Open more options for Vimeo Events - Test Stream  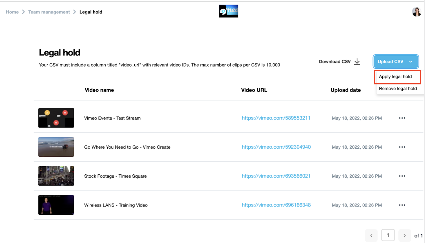(x=402, y=118)
